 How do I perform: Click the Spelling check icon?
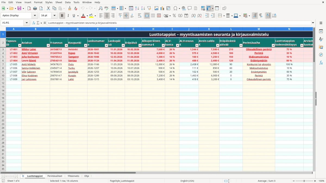106,8
